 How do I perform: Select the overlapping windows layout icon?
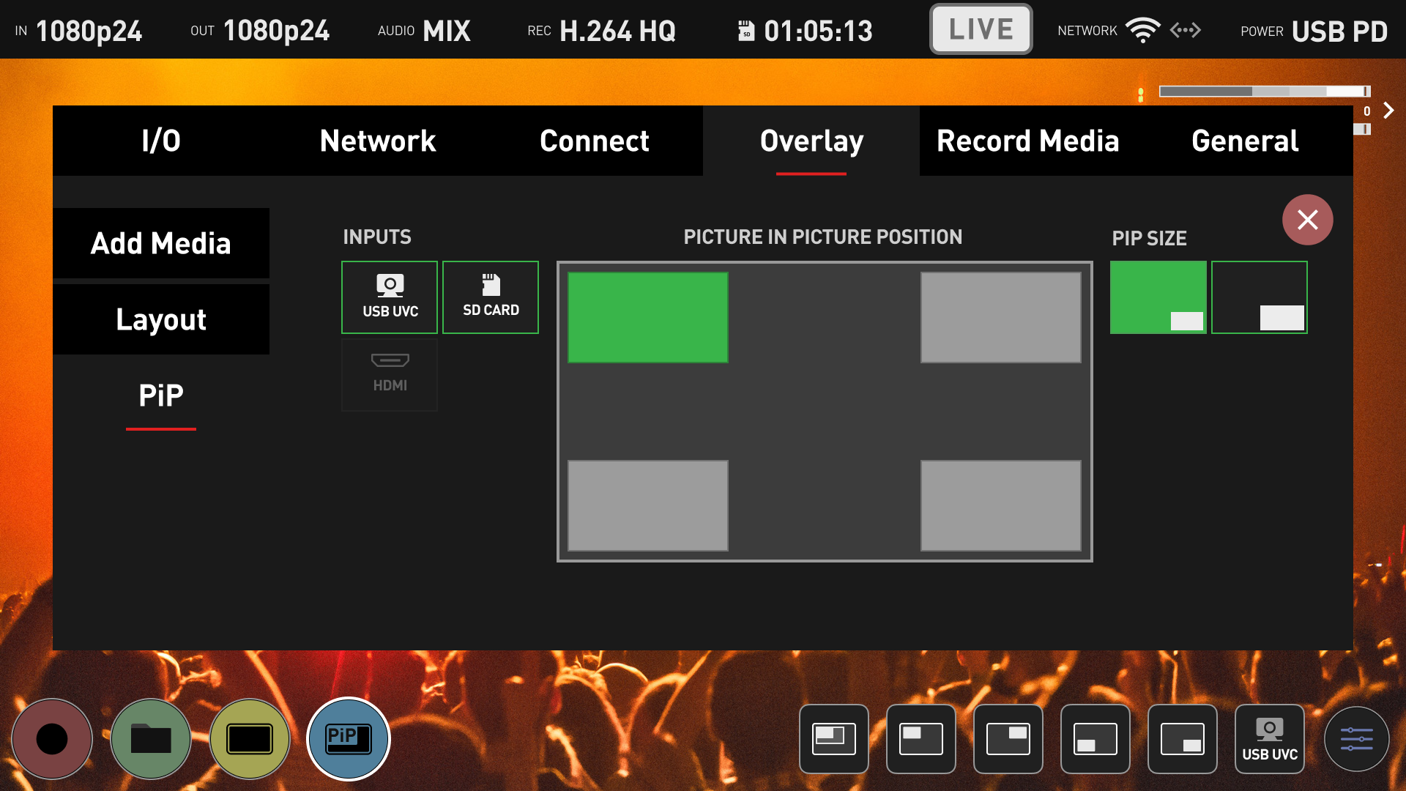(834, 739)
